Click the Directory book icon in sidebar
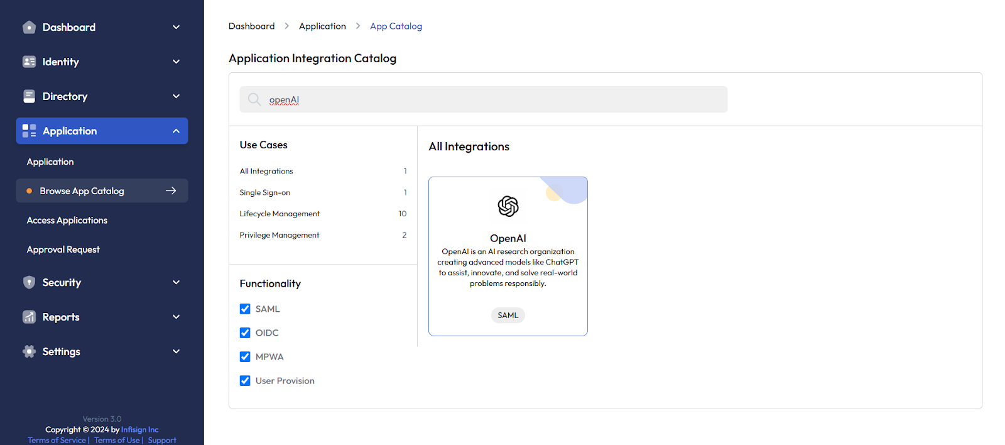Screen dimensions: 1005x445 (29, 96)
